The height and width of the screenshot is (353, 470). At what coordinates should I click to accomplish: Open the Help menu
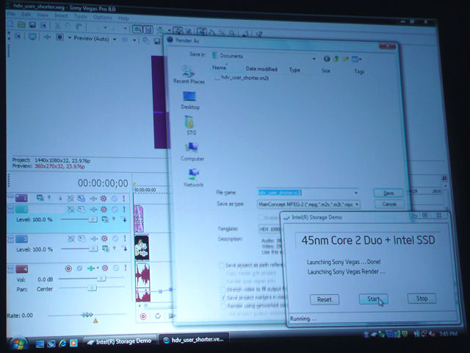tap(123, 18)
